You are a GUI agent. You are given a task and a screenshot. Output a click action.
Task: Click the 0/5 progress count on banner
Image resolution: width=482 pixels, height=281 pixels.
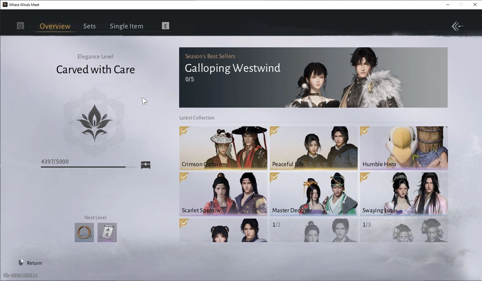[x=190, y=79]
